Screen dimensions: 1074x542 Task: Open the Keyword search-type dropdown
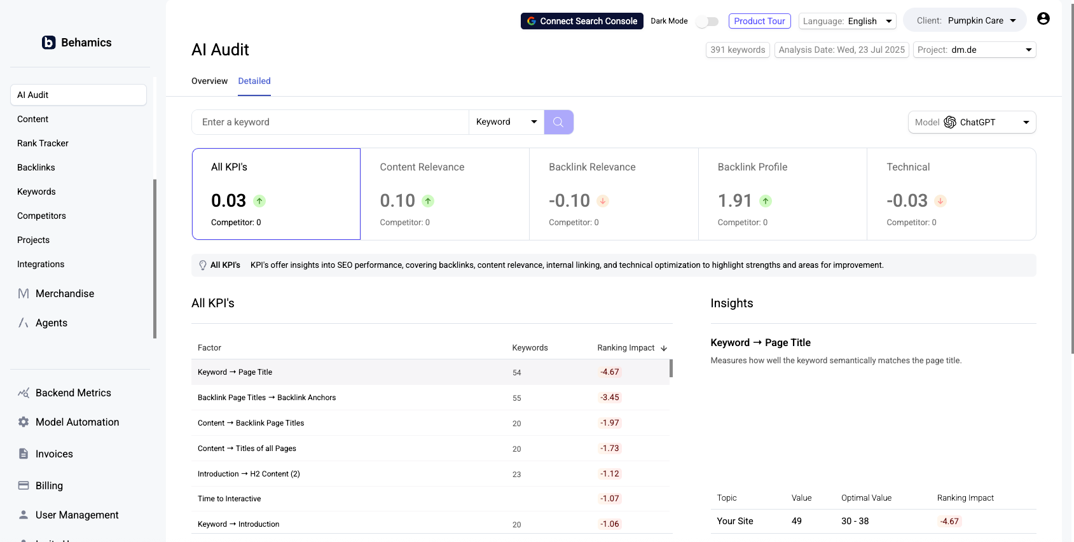[x=506, y=122]
